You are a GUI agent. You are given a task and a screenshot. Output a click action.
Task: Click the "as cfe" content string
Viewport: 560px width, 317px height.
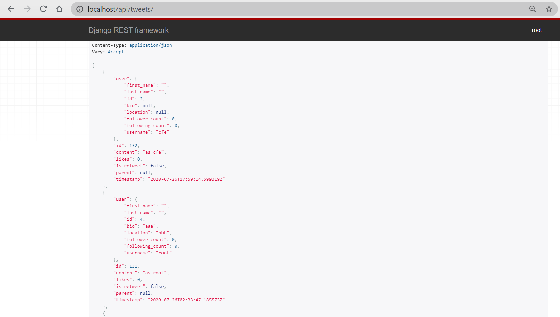(x=153, y=152)
